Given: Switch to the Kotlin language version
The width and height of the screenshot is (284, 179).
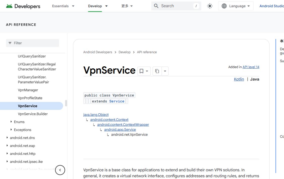Looking at the screenshot, I should pyautogui.click(x=239, y=79).
